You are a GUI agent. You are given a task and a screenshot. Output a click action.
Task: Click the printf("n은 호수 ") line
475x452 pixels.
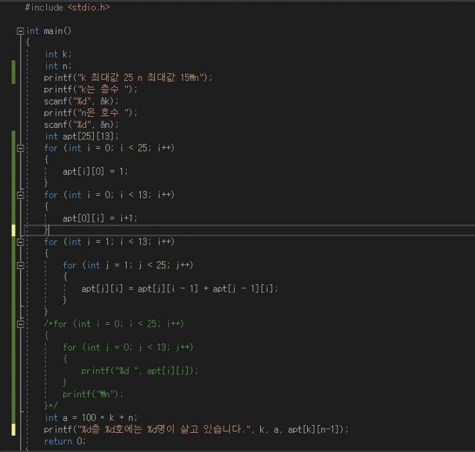[91, 113]
